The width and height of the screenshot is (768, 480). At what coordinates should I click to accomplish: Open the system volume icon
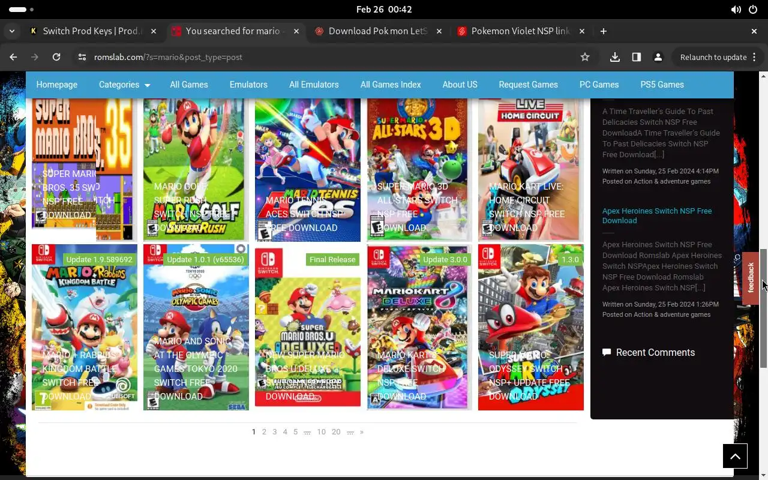(736, 10)
